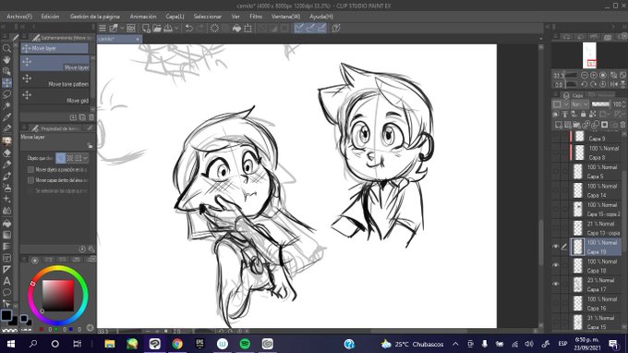Click the Windows Start button
The width and height of the screenshot is (628, 353).
(x=11, y=344)
